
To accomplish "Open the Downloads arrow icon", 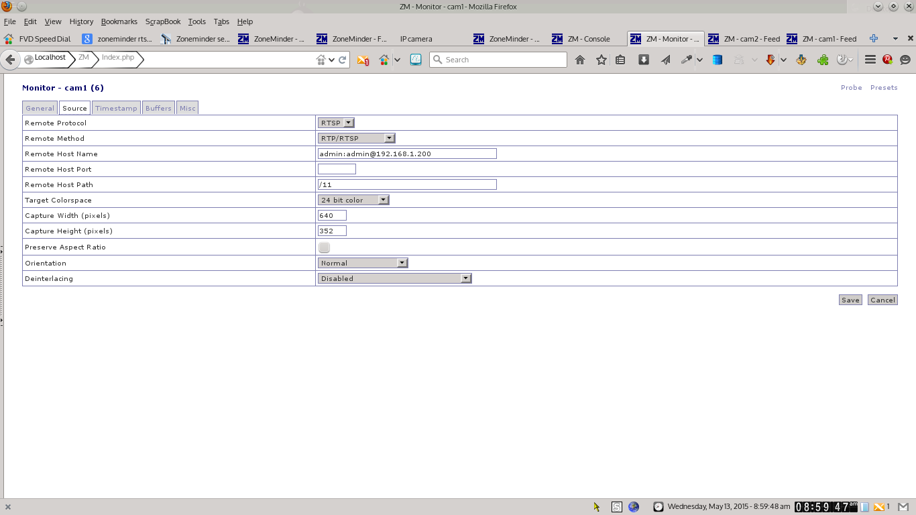I will (644, 60).
